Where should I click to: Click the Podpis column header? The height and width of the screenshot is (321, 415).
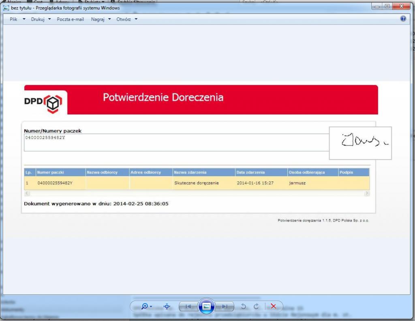(354, 172)
